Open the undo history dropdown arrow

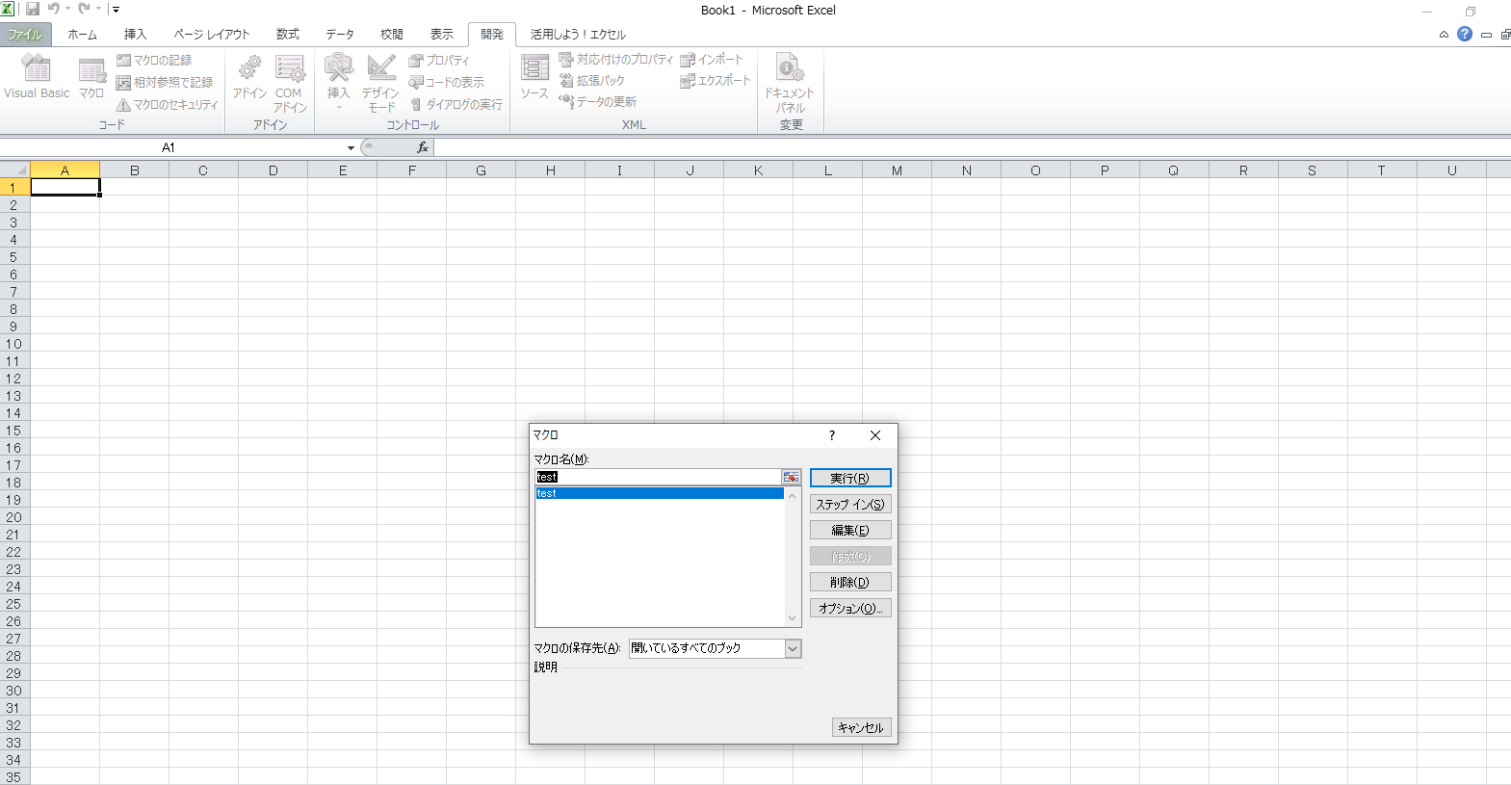68,9
